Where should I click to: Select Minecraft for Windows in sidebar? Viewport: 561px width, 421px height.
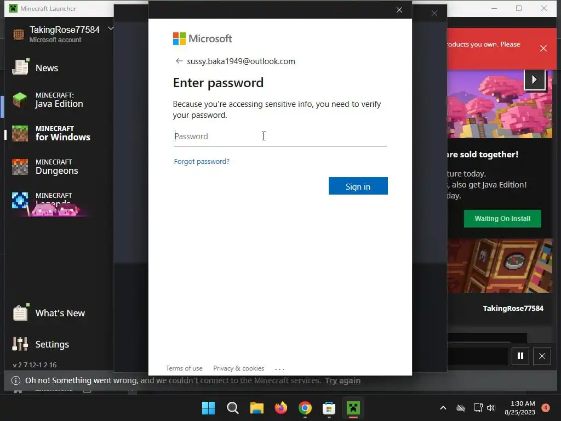coord(59,133)
